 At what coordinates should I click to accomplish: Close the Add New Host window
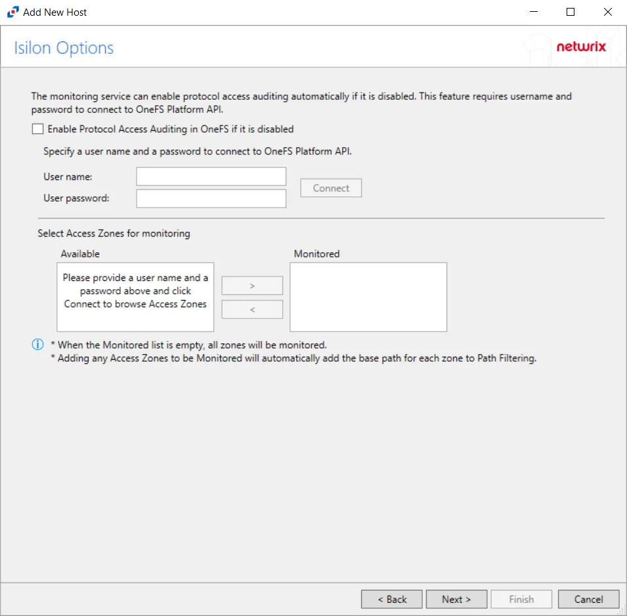(x=608, y=12)
